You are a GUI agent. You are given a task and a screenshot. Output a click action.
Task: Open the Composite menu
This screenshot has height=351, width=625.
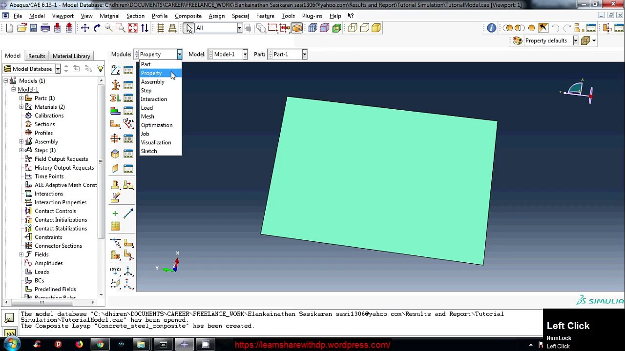pyautogui.click(x=188, y=16)
